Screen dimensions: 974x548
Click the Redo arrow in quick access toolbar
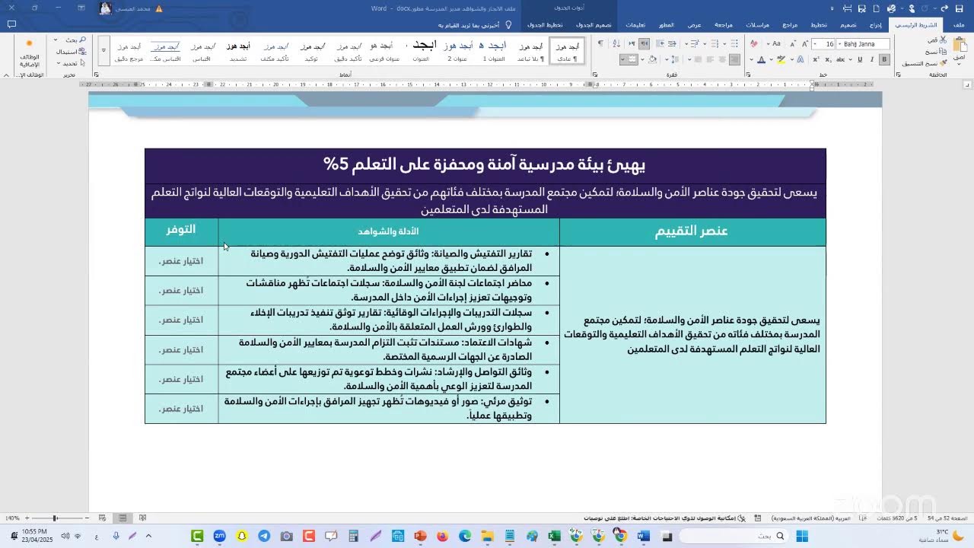[x=944, y=8]
